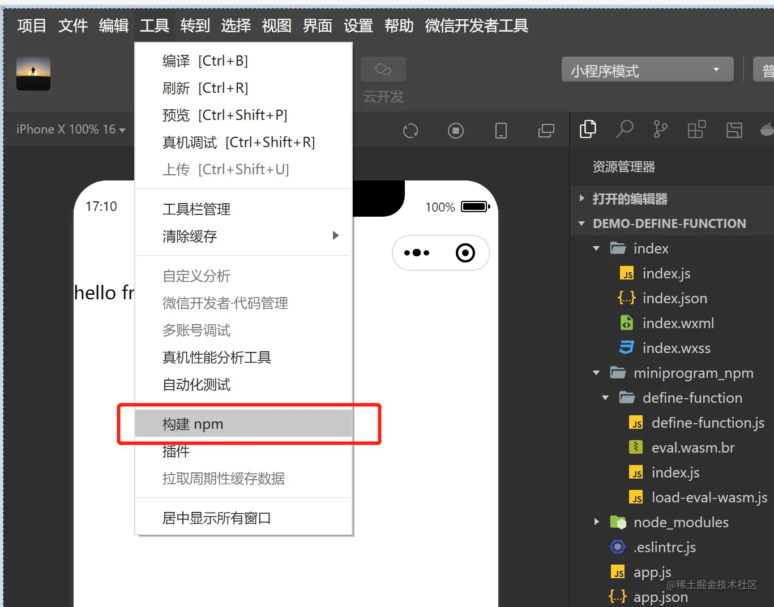Viewport: 774px width, 607px height.
Task: Choose 自动化测试 in the menu
Action: (243, 384)
